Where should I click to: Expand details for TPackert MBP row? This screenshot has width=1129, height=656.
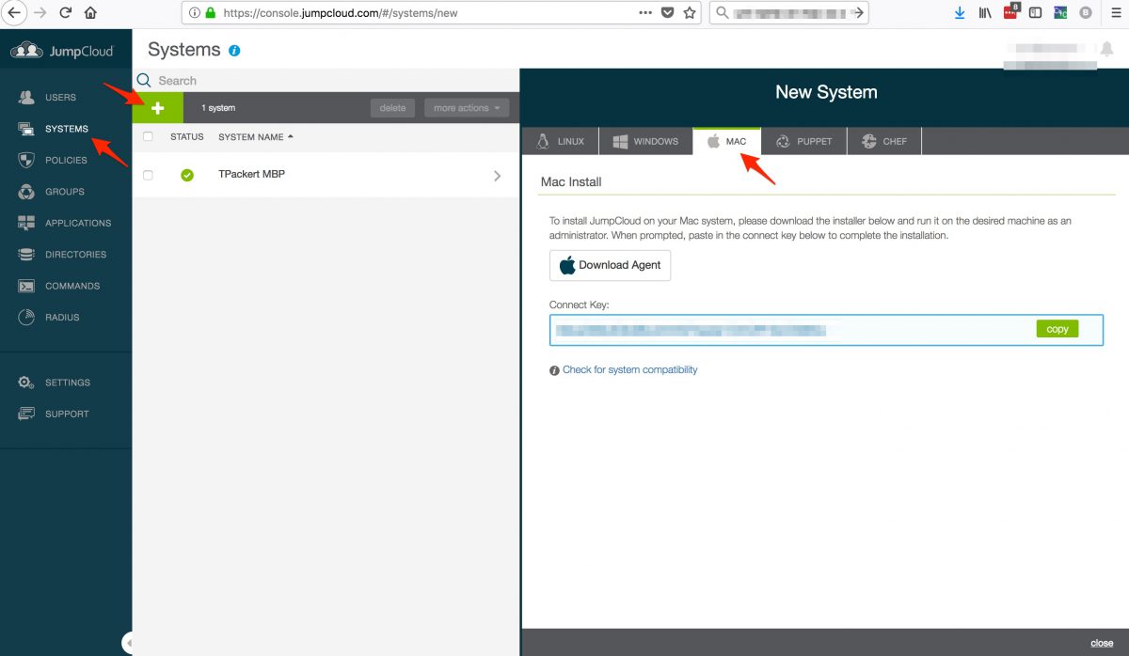[500, 174]
